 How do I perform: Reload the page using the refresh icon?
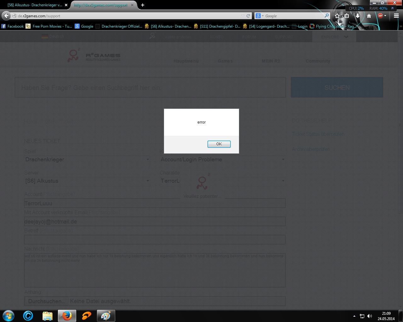[248, 16]
